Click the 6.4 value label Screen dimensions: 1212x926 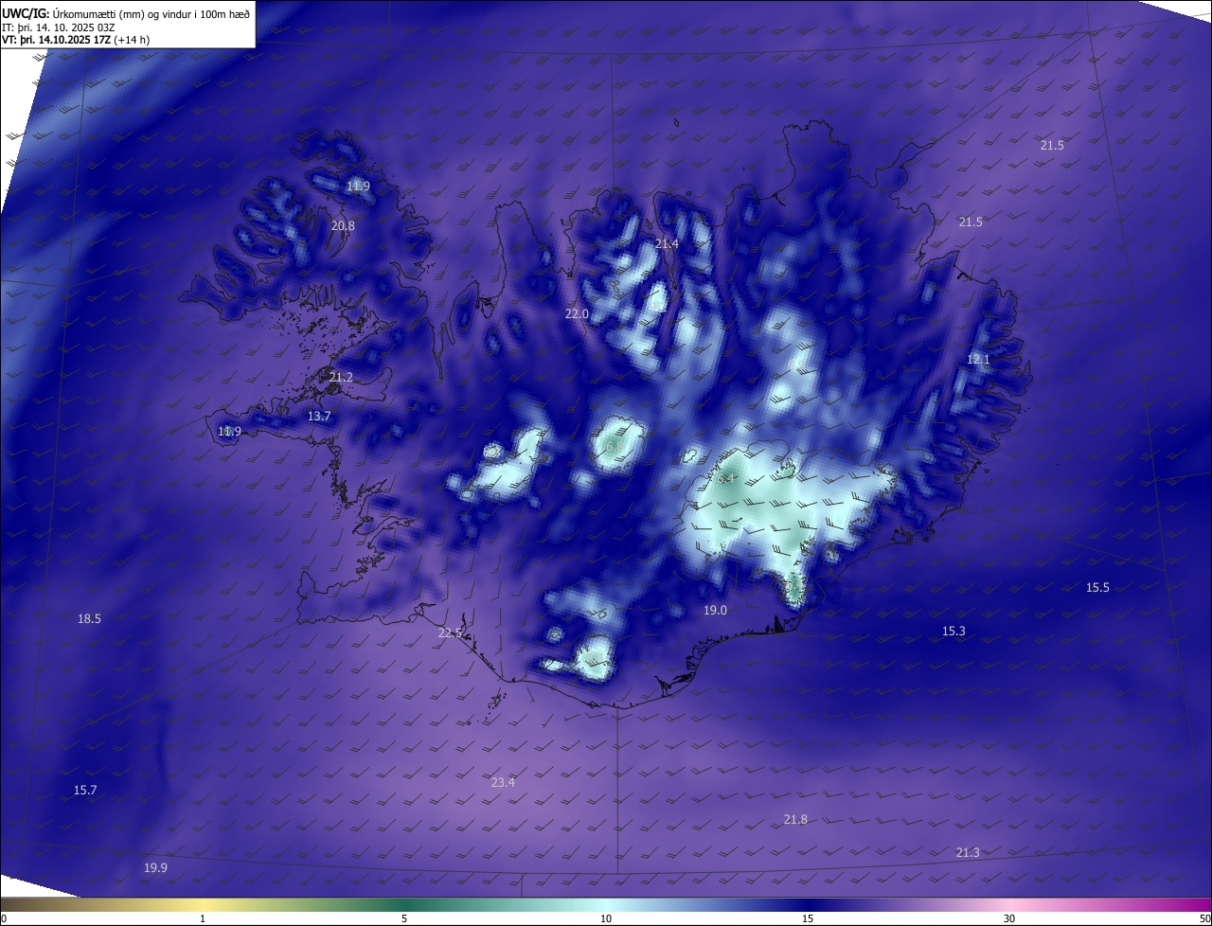pos(725,479)
